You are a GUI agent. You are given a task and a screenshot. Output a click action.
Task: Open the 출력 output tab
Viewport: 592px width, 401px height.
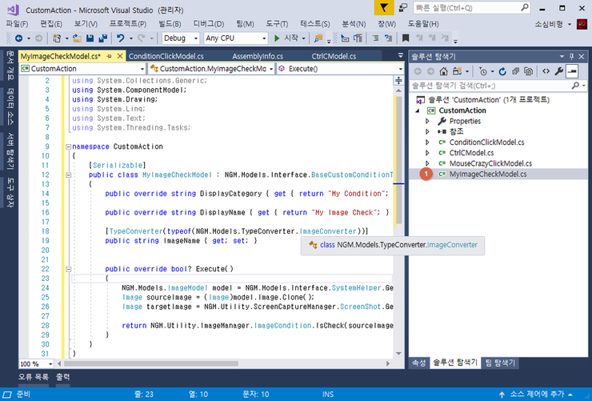tap(63, 377)
